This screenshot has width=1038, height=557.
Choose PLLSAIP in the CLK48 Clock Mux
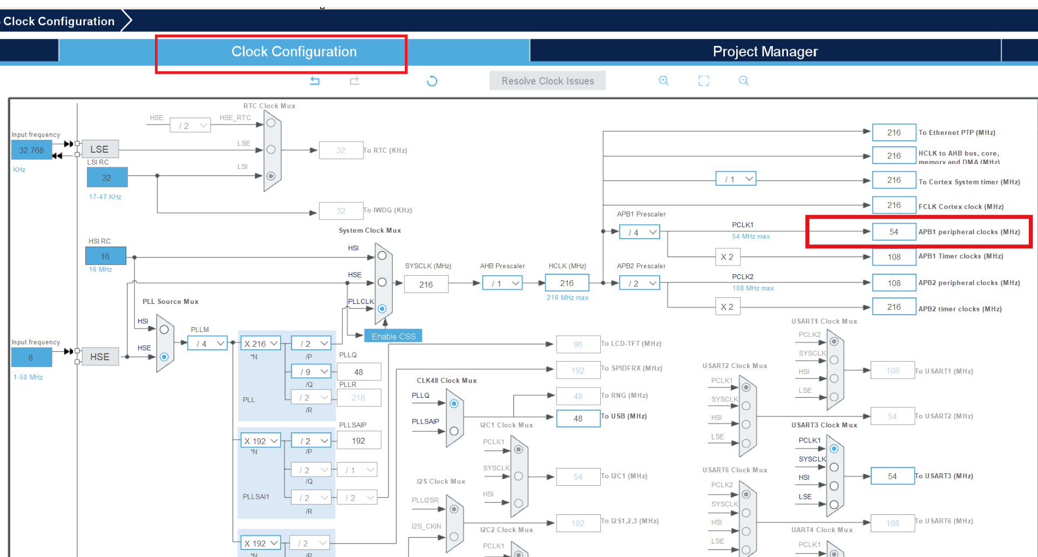coord(454,431)
